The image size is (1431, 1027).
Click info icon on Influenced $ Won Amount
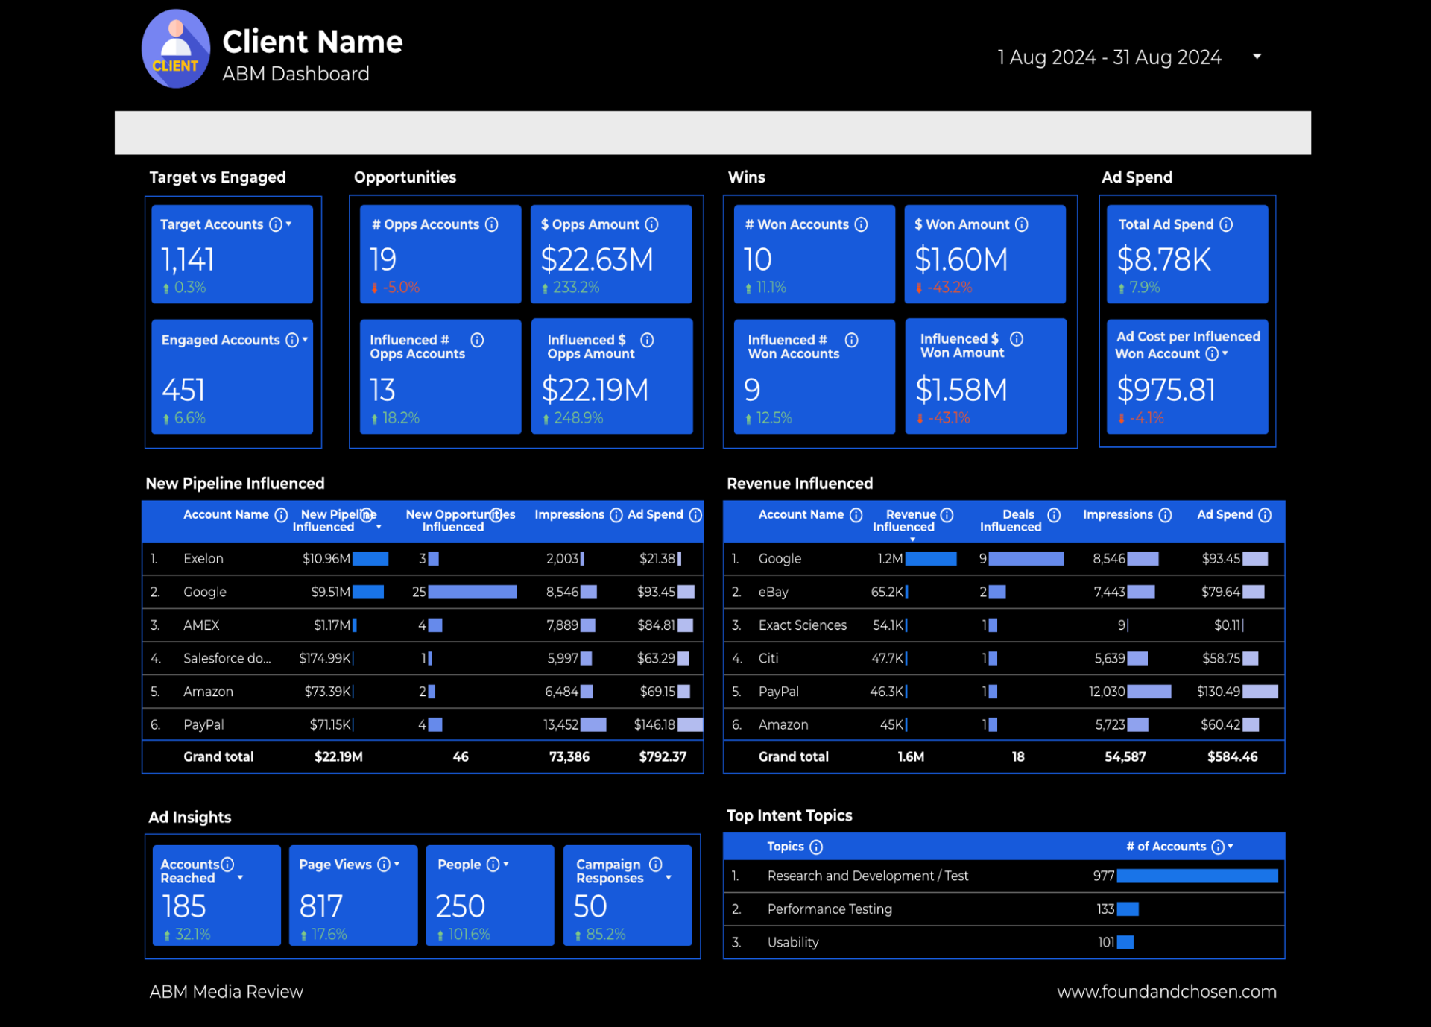(x=1017, y=339)
